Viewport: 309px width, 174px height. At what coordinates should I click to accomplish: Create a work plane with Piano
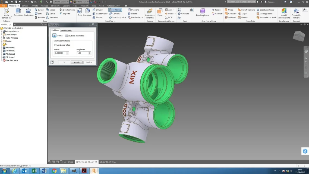tap(160, 13)
